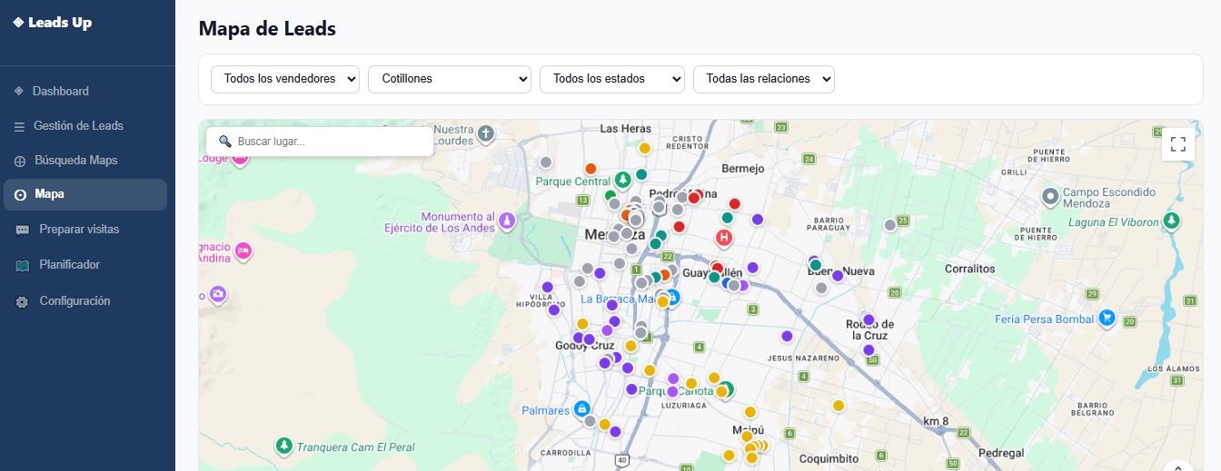
Task: Focus the Buscar lugar search field
Action: click(x=320, y=142)
